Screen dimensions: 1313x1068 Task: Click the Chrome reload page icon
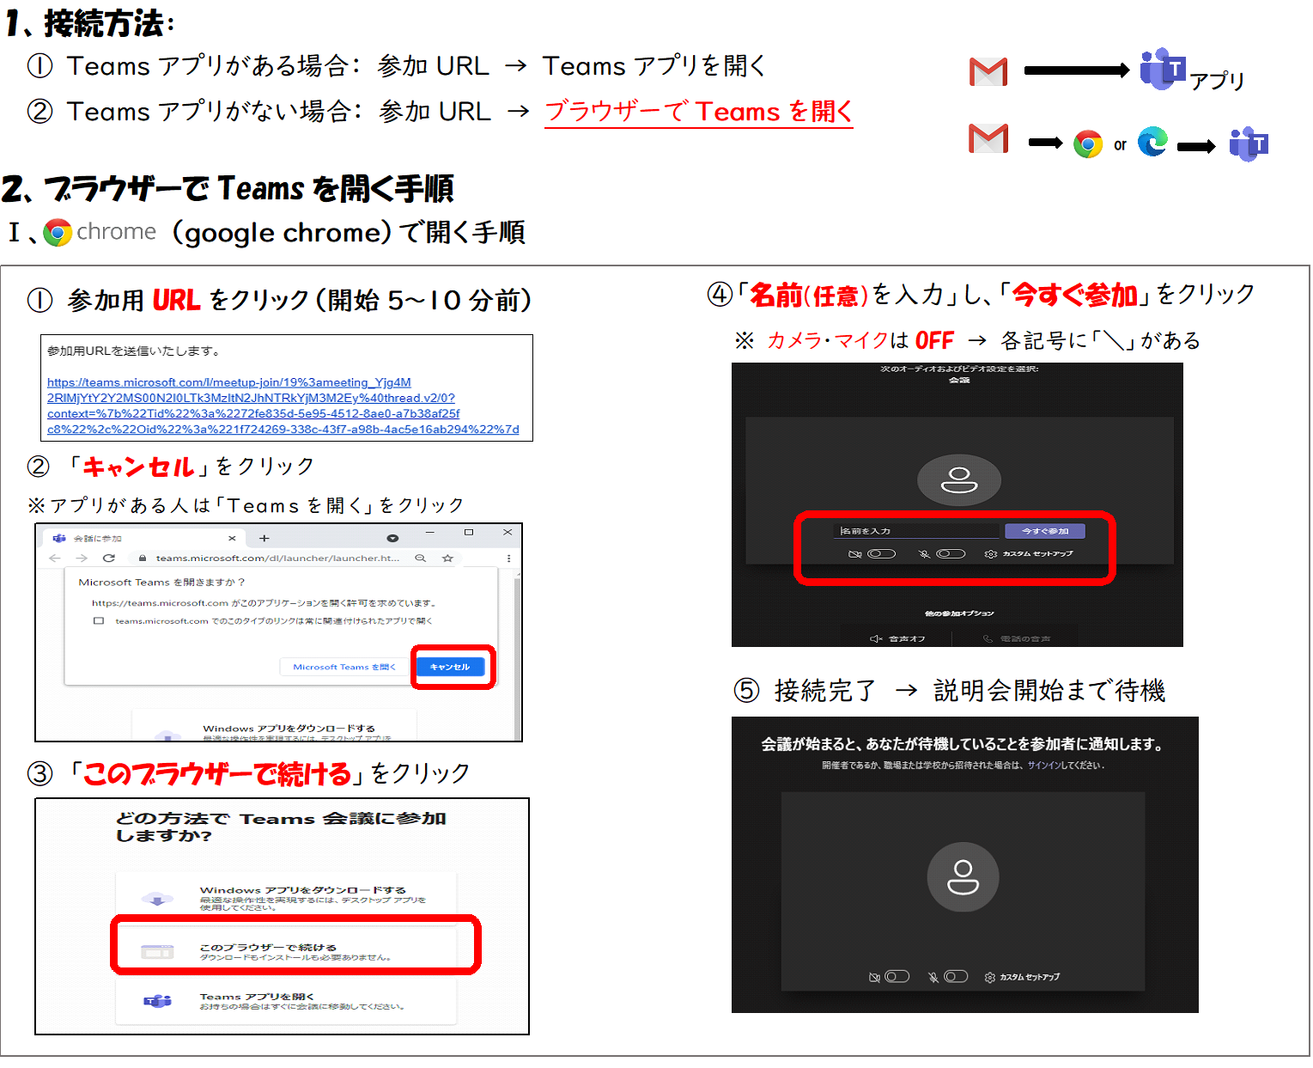[109, 558]
